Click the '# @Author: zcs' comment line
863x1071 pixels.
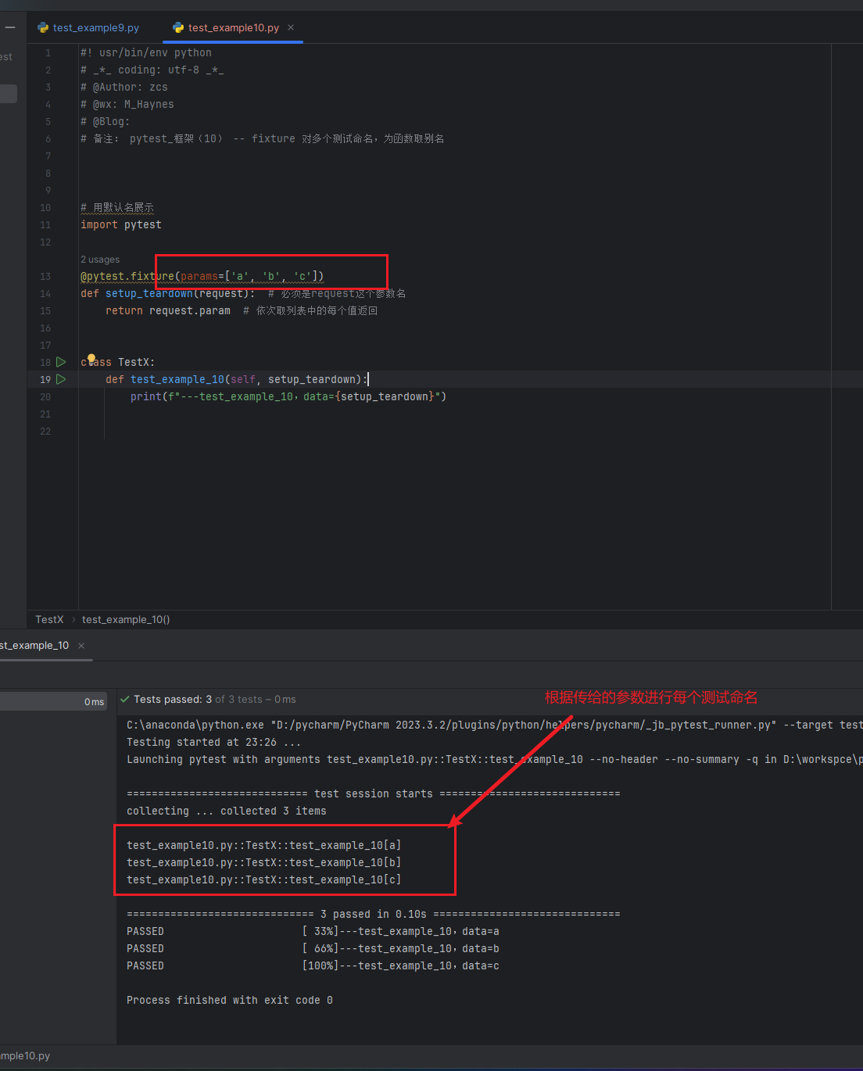point(124,87)
